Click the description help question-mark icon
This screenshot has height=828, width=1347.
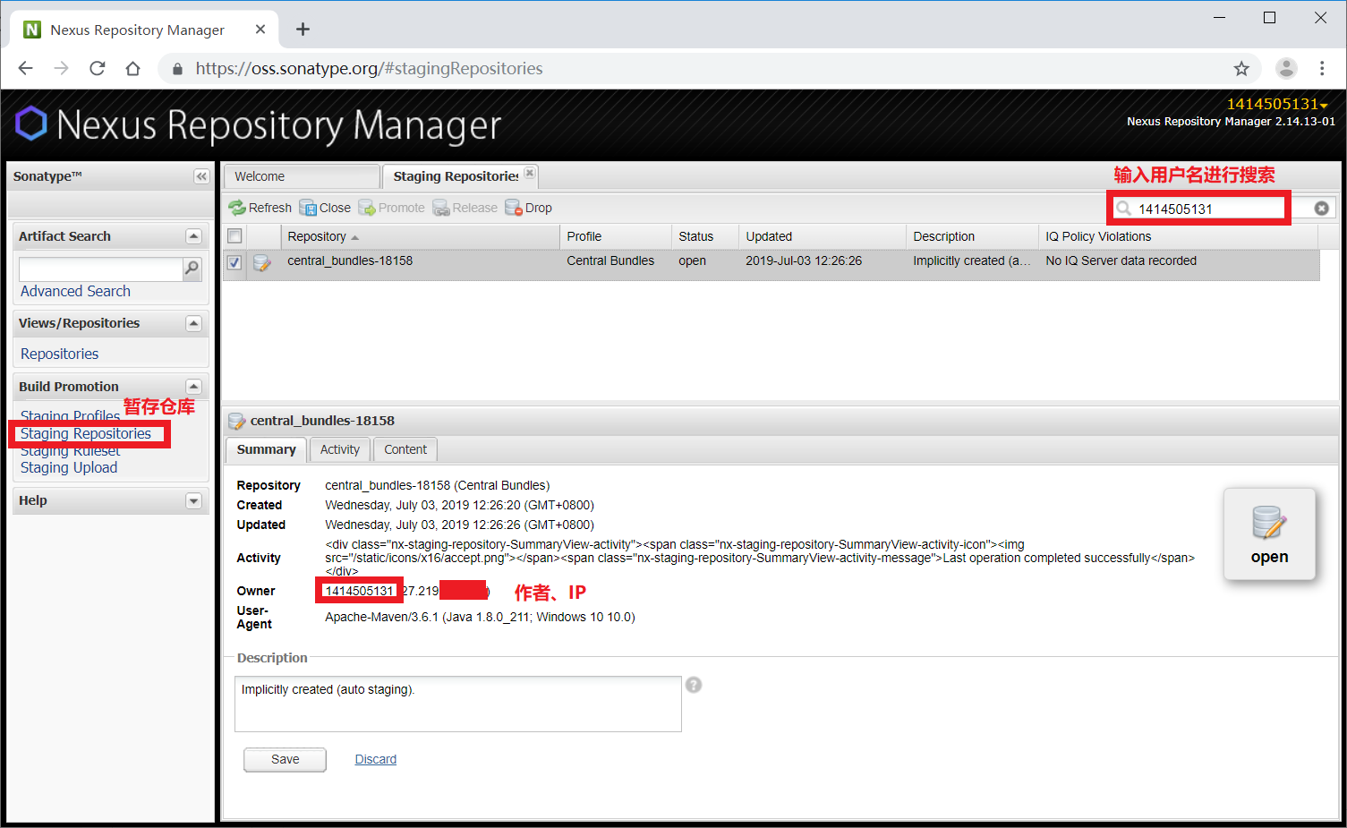click(694, 685)
